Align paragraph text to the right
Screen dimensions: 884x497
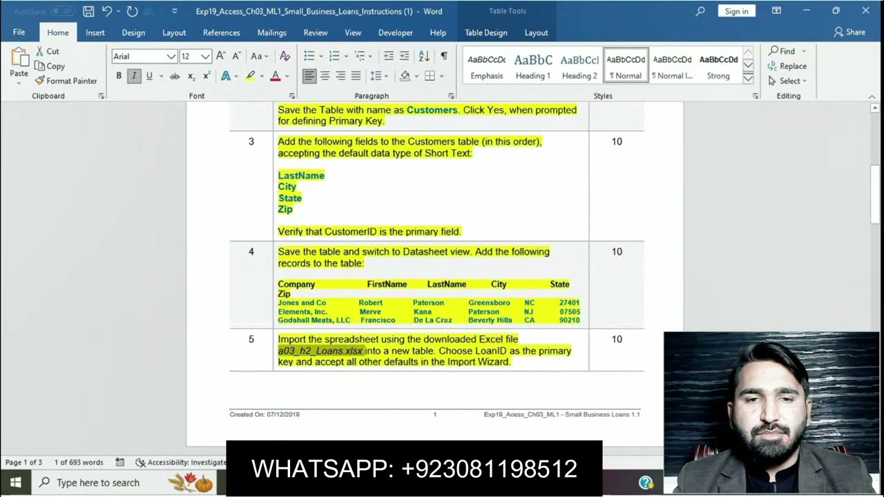pyautogui.click(x=340, y=76)
